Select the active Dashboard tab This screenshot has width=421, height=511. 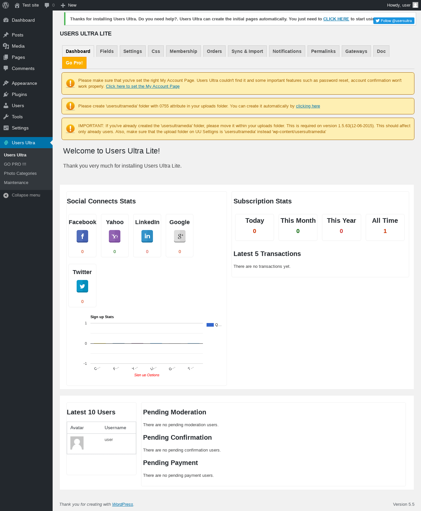(78, 51)
